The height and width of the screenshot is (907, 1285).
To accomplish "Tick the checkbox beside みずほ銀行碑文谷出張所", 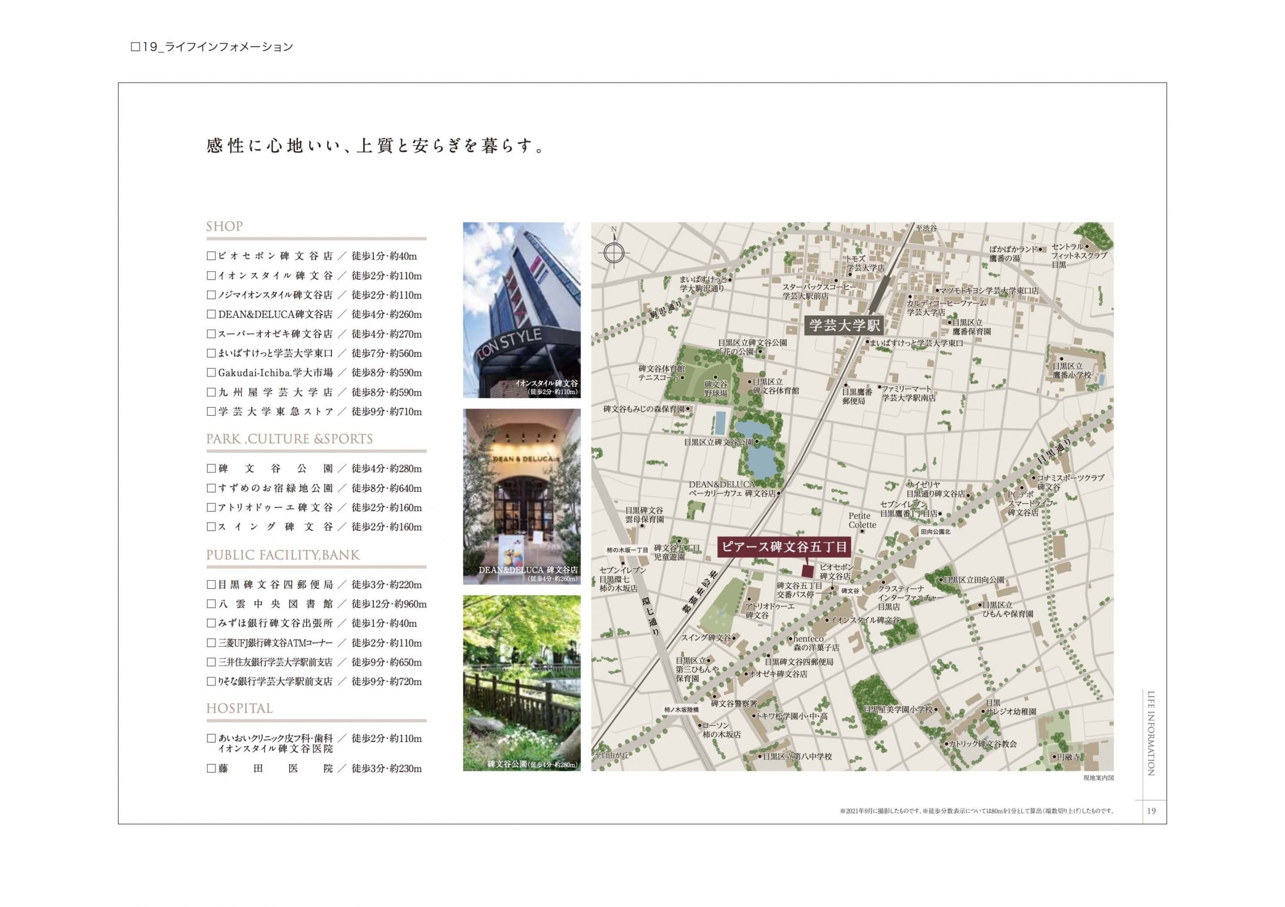I will coord(211,623).
